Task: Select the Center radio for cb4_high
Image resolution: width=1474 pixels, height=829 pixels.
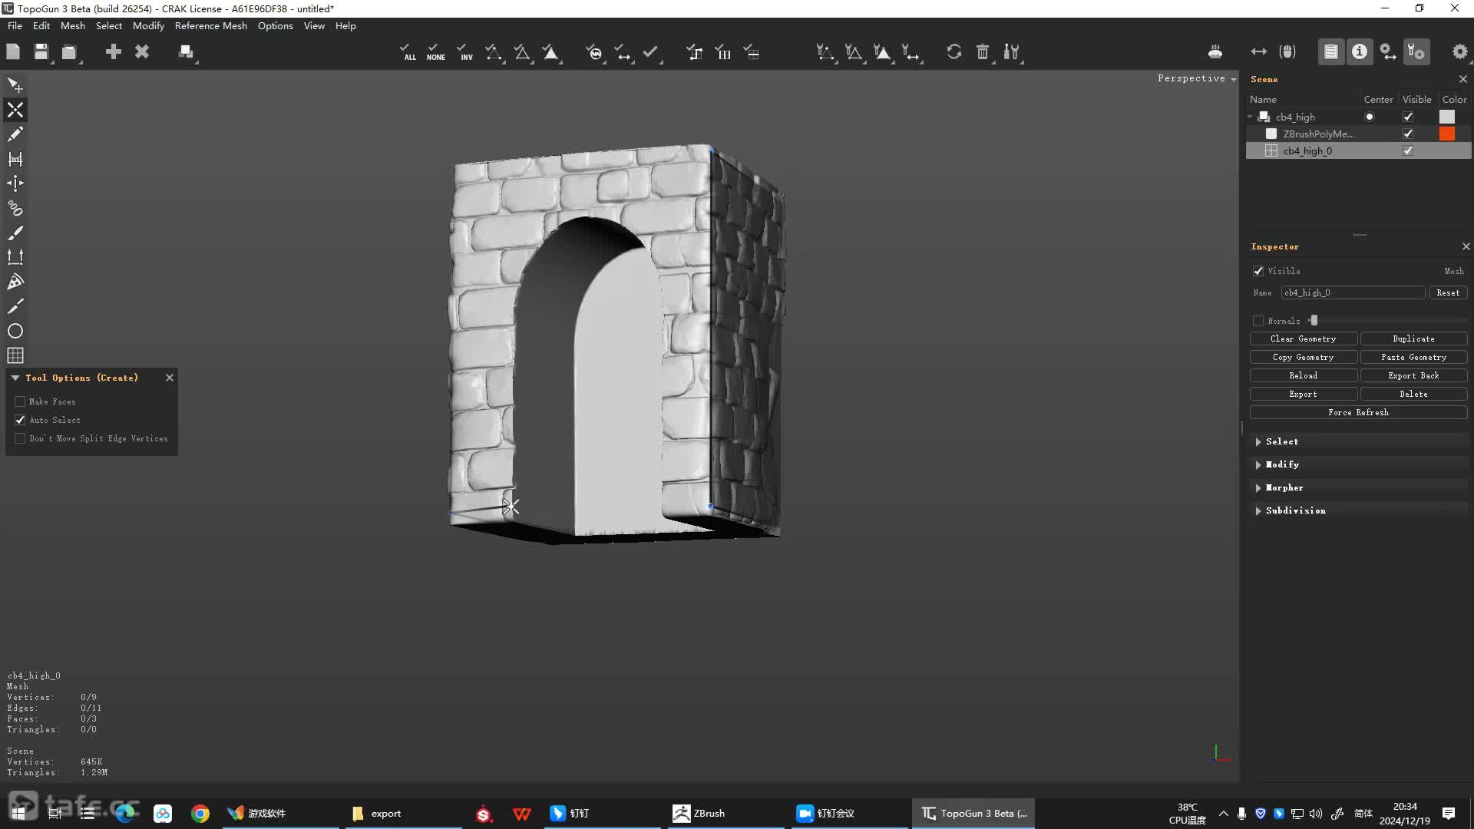Action: [x=1370, y=117]
